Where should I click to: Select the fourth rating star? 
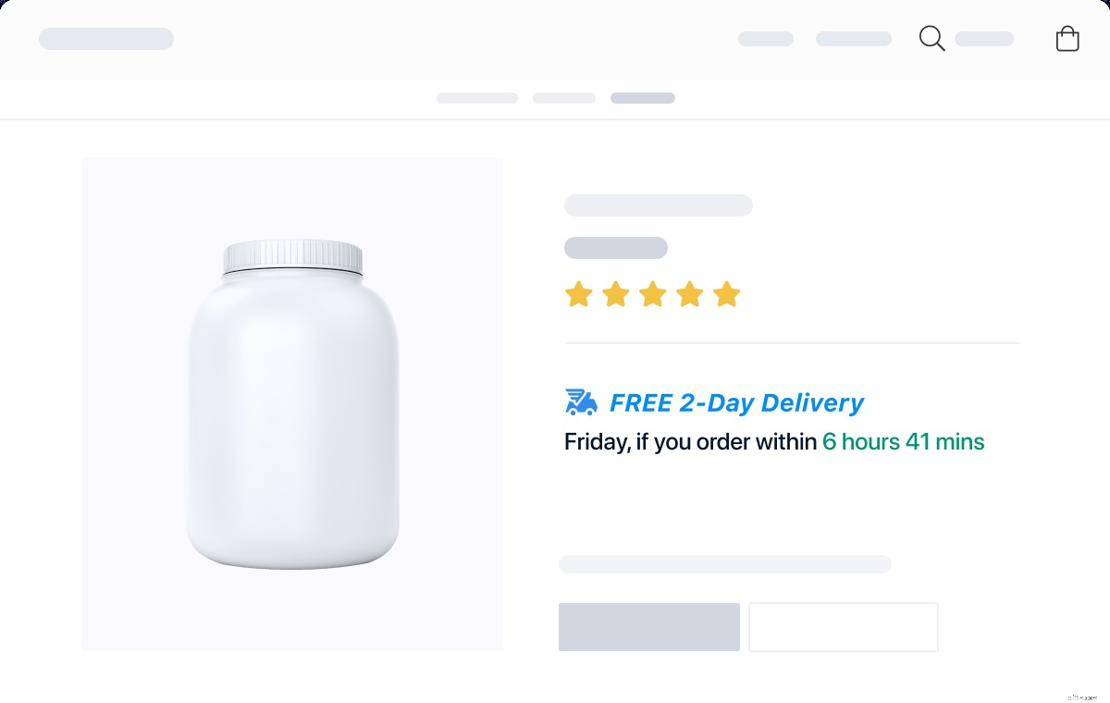coord(690,294)
